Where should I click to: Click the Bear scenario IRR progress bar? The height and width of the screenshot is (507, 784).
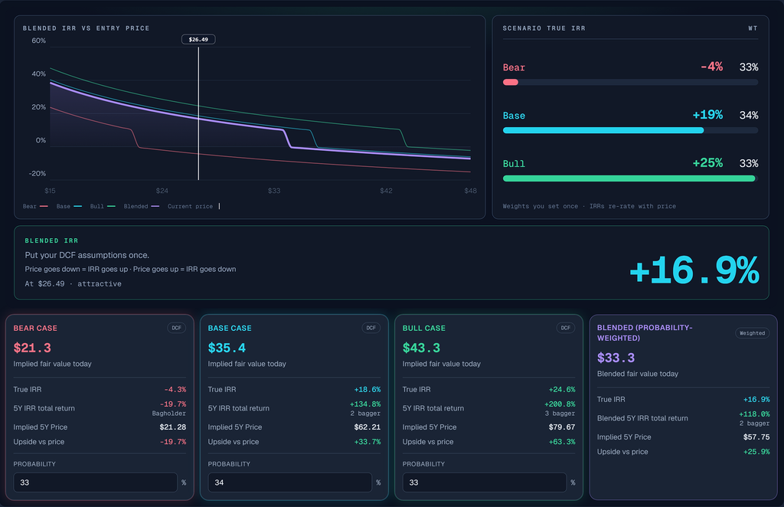point(630,82)
